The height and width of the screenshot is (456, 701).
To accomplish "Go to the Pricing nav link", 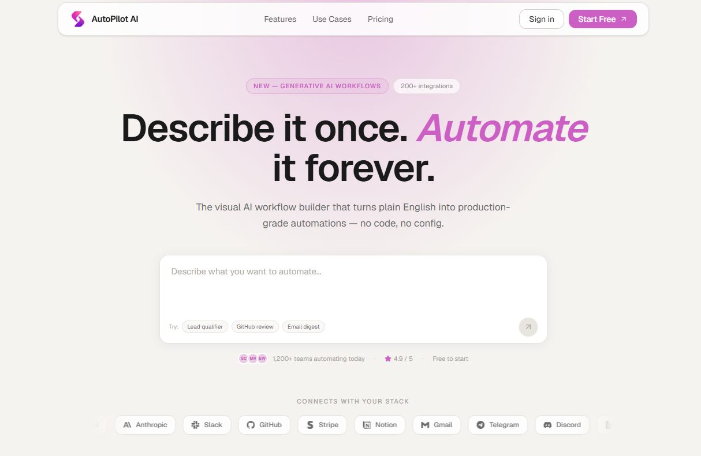I will pyautogui.click(x=381, y=19).
